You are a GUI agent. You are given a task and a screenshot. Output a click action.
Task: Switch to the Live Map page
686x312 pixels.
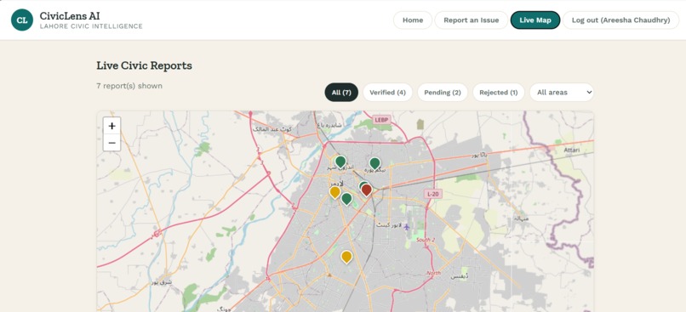(x=535, y=20)
